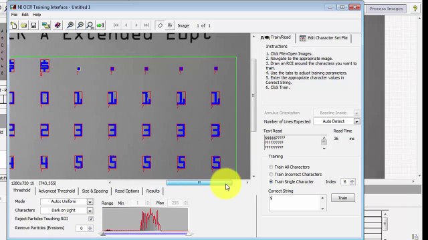Open images using the pictures toolbar icon
The image size is (428, 240).
[x=46, y=25]
